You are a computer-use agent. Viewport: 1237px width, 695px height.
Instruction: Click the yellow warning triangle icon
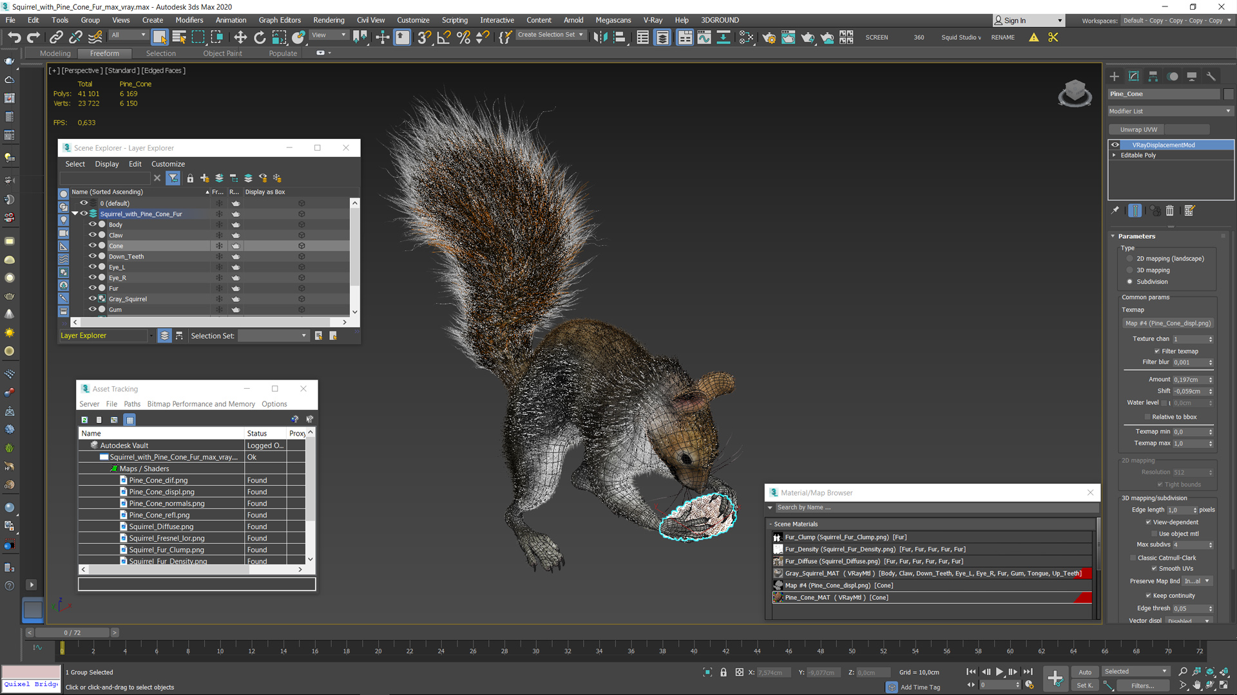pos(1033,37)
